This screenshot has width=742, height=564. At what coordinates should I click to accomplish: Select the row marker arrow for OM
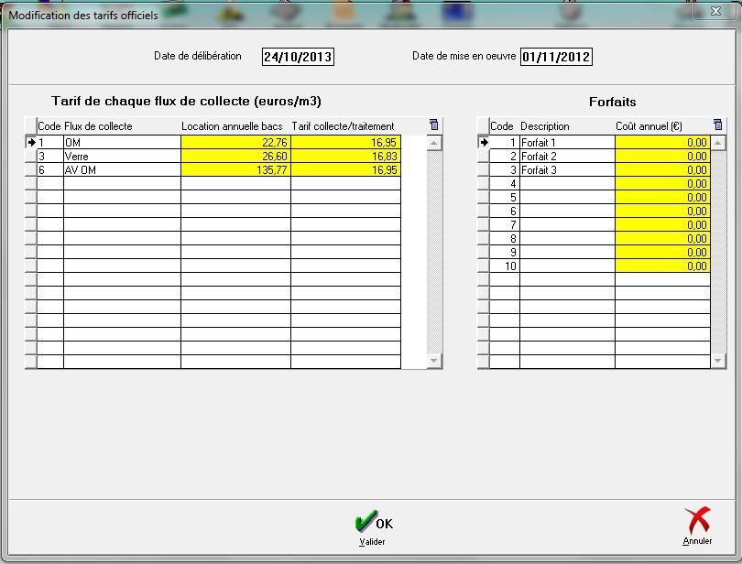pos(30,142)
